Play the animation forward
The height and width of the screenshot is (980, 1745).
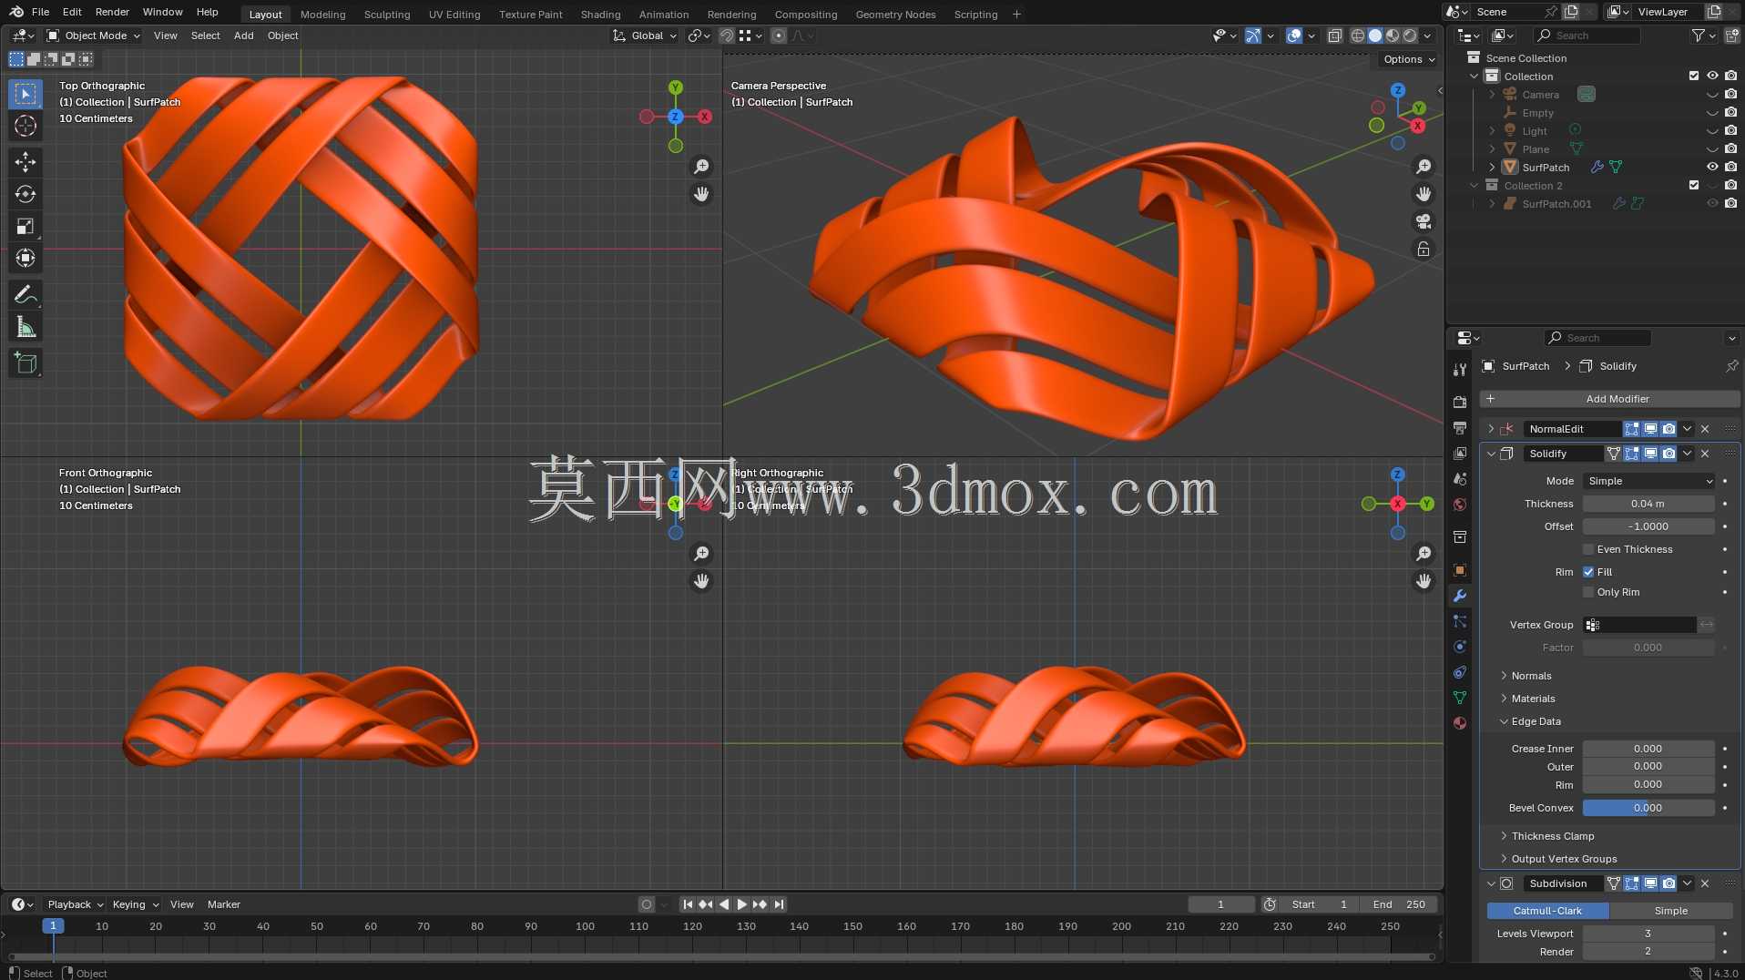[741, 904]
